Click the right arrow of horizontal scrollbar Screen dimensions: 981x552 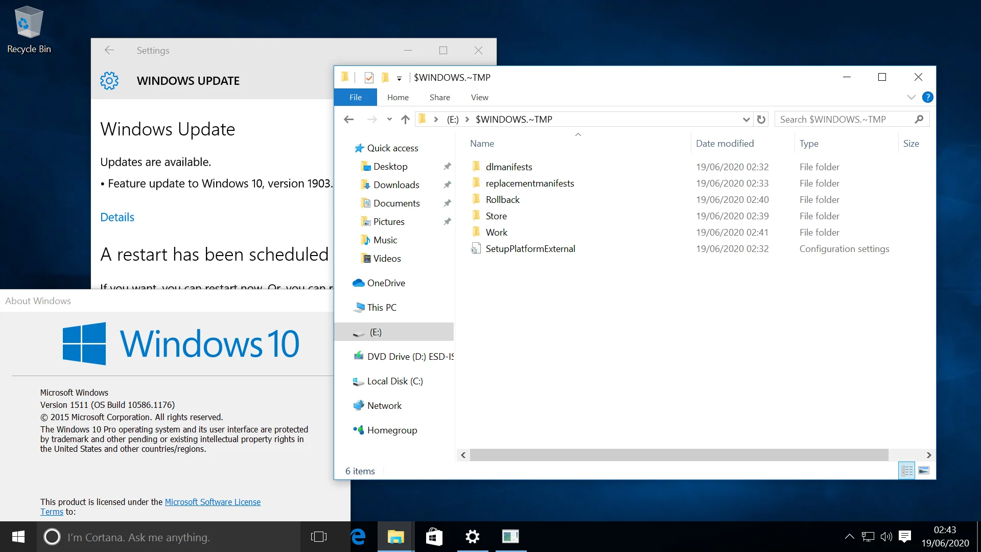click(929, 455)
